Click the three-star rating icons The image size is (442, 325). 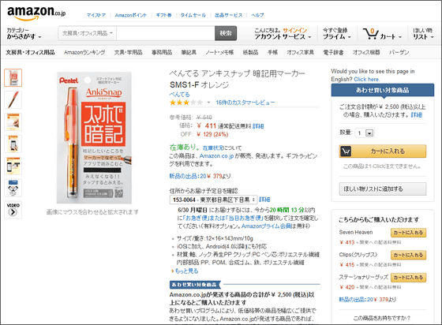click(186, 103)
